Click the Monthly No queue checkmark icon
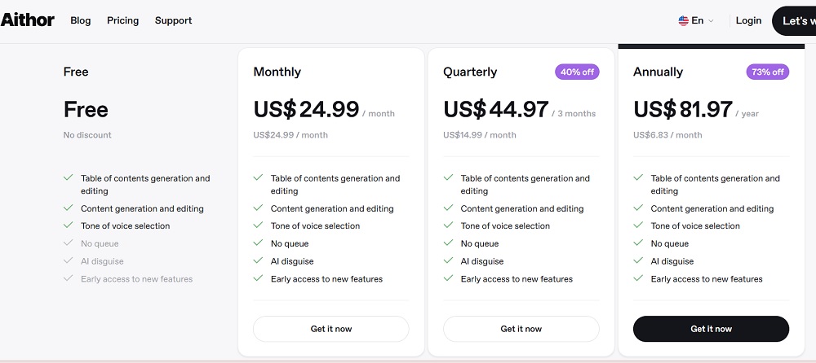The image size is (816, 363). click(258, 243)
